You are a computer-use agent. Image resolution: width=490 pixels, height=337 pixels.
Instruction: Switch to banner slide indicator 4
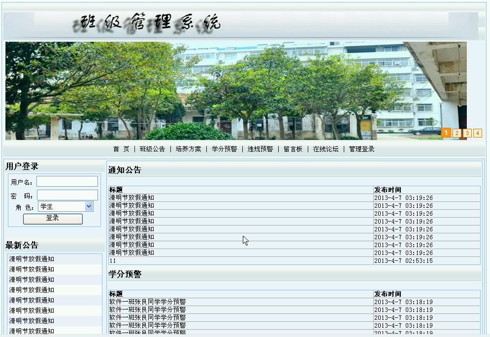[478, 133]
